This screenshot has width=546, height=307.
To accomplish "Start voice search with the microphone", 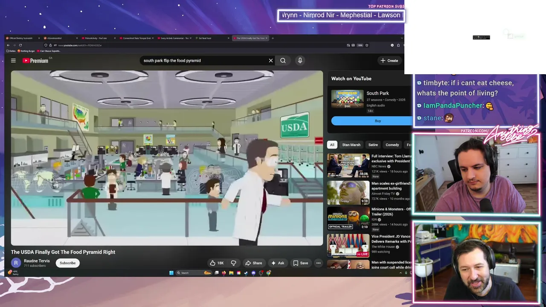I will (300, 61).
